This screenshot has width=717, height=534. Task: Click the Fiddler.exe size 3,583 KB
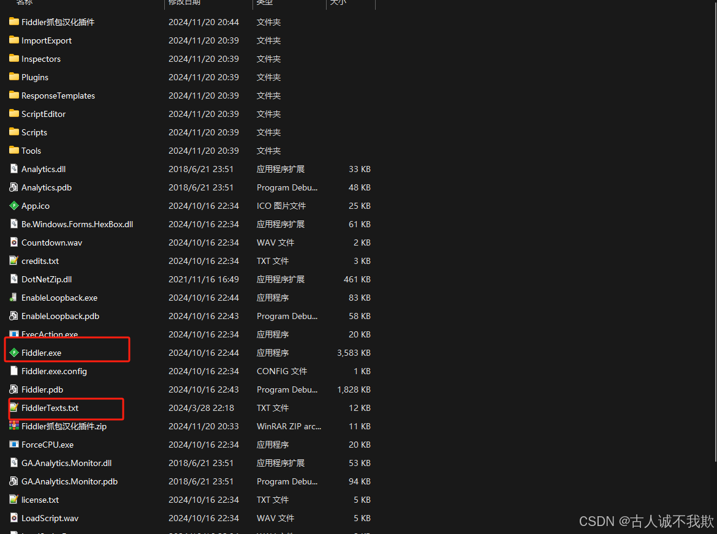click(x=354, y=353)
